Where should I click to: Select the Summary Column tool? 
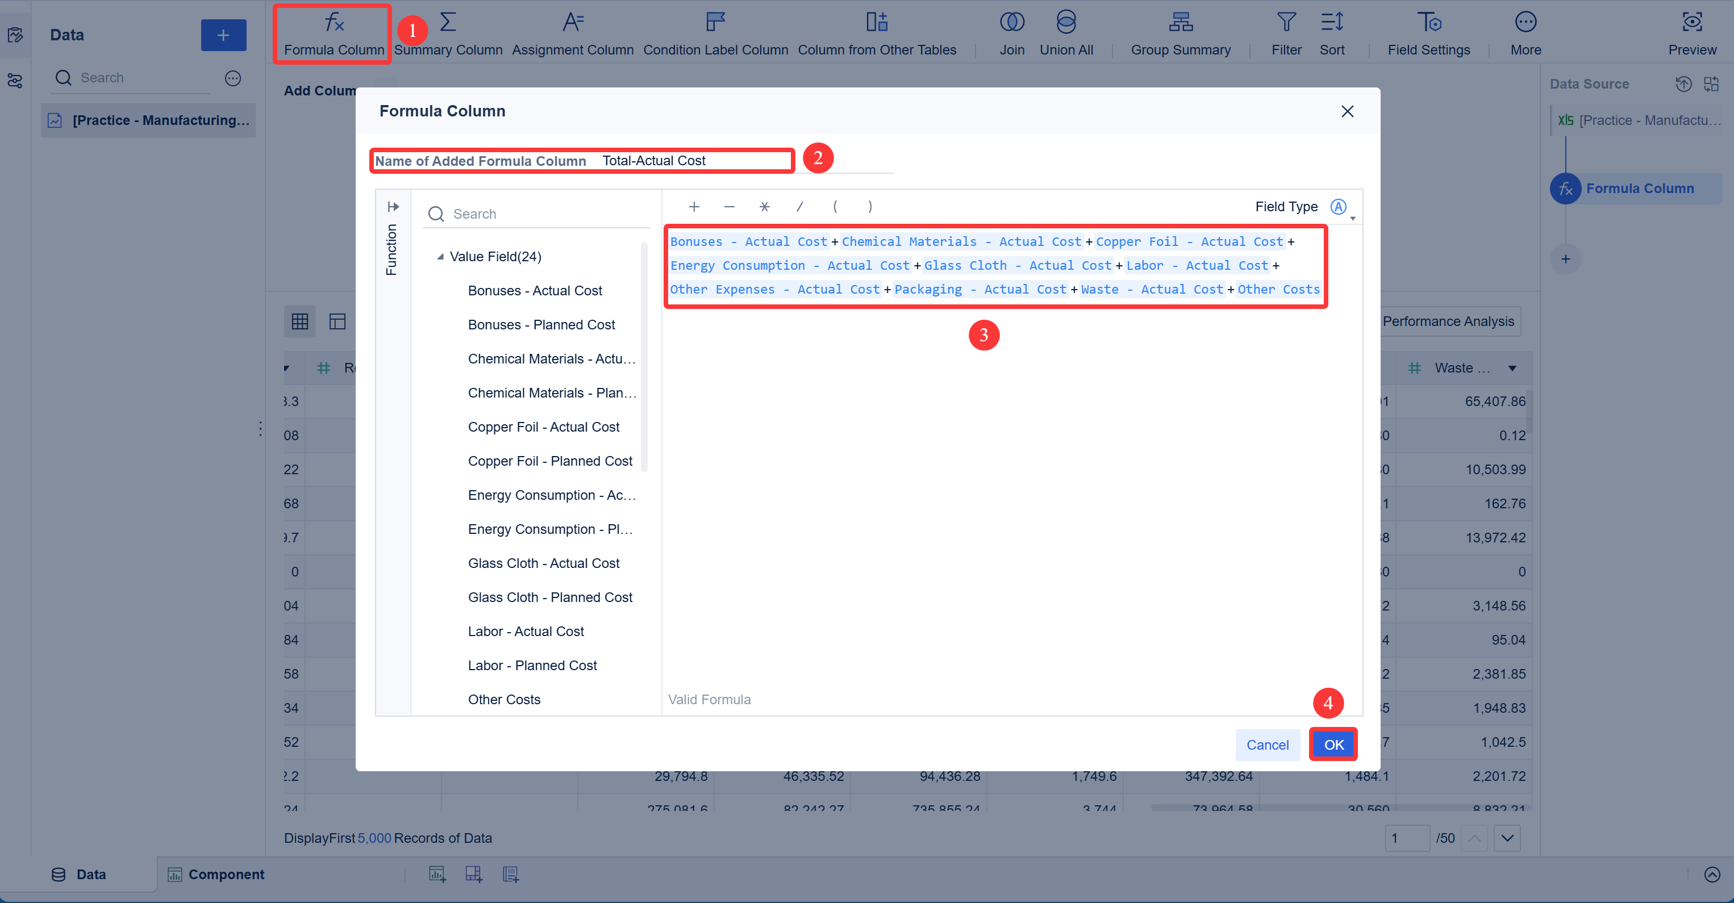point(448,32)
